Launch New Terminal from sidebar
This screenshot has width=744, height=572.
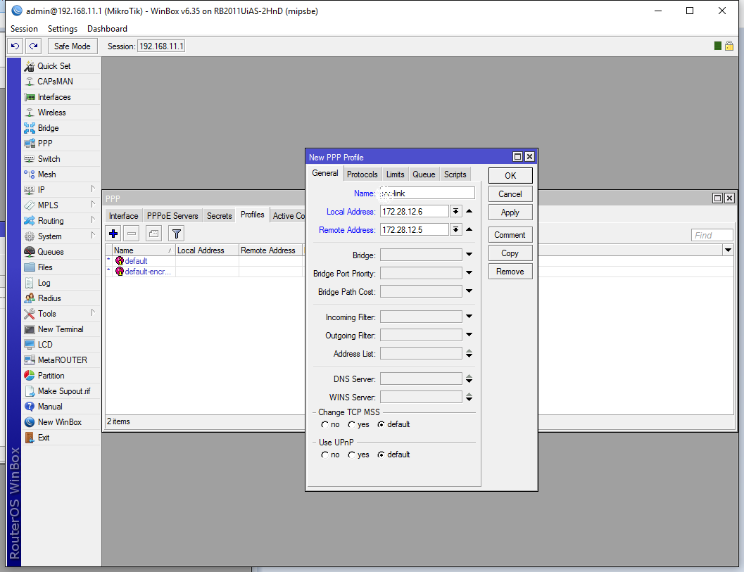click(61, 329)
